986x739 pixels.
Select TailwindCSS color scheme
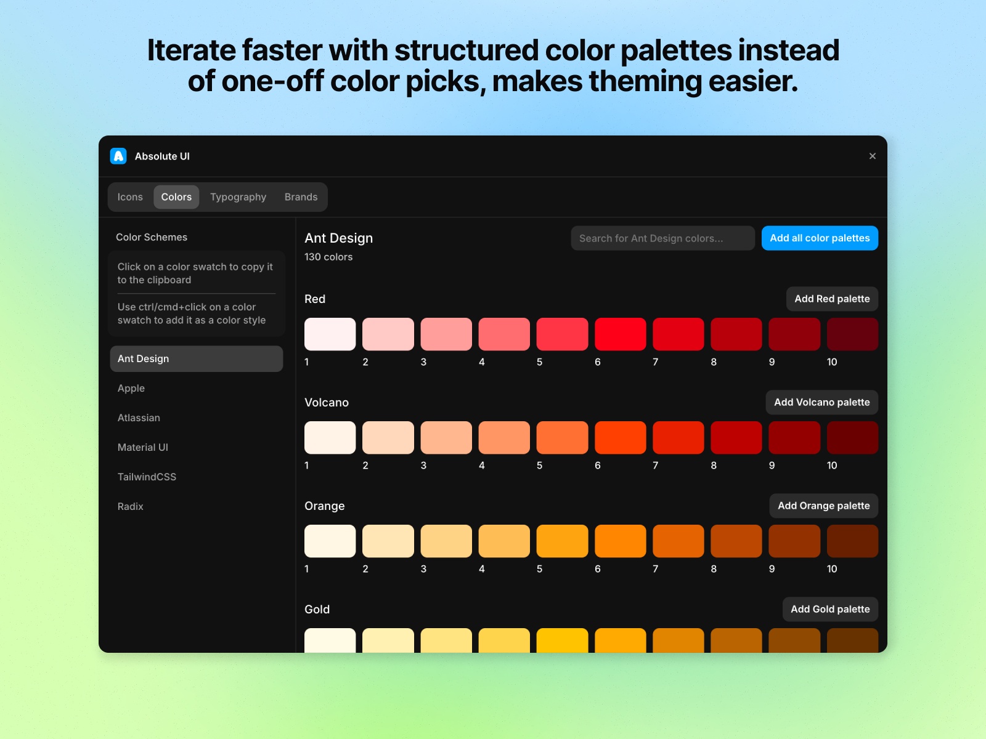click(147, 477)
